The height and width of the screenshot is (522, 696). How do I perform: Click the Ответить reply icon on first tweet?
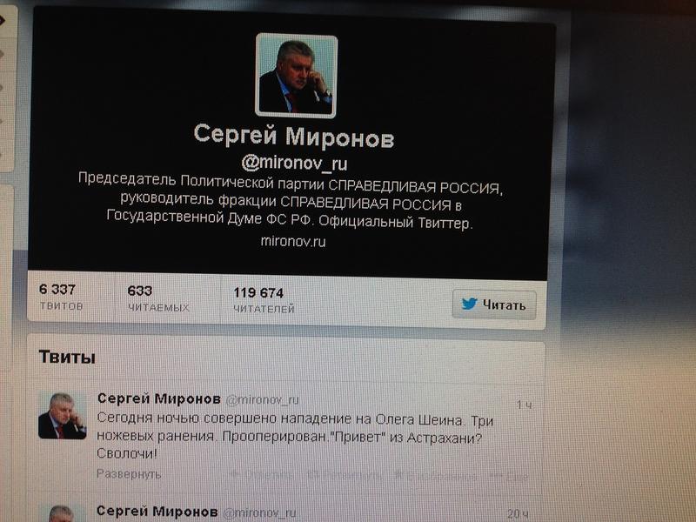pyautogui.click(x=262, y=475)
